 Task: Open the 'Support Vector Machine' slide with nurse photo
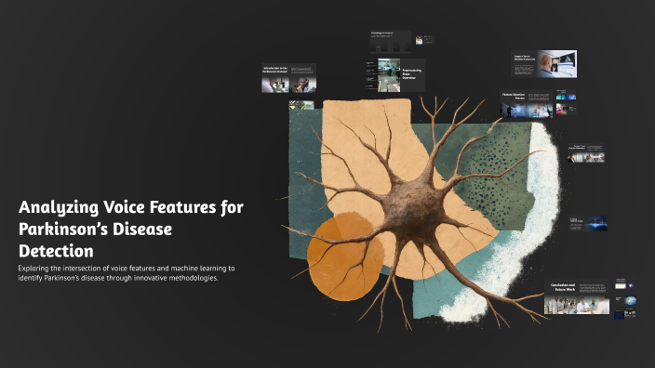(543, 64)
